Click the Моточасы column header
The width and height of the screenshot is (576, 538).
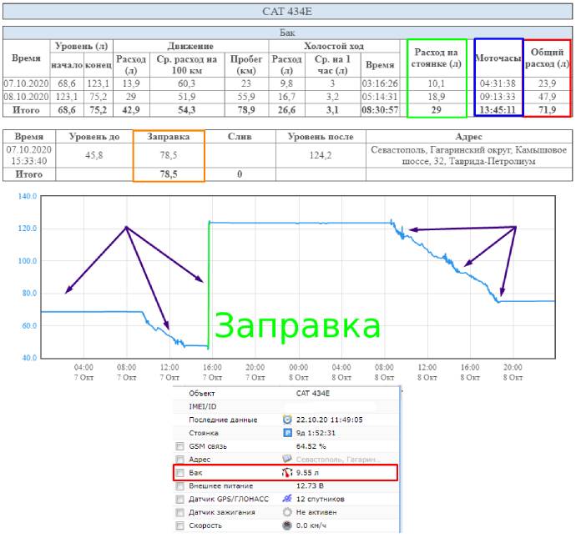pyautogui.click(x=498, y=58)
